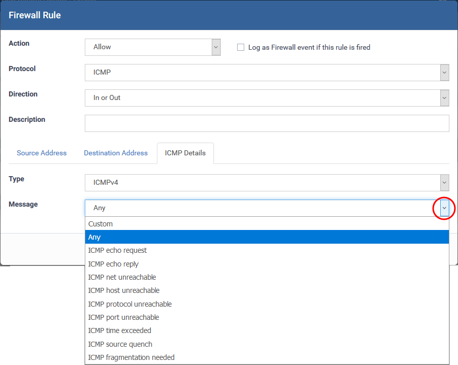Pick ICMP protocol unreachable from list
The image size is (458, 365).
(130, 304)
